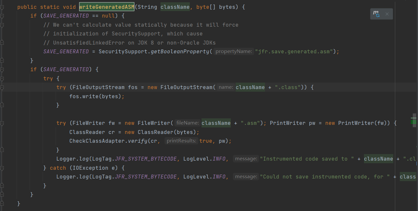Click the green stripe marks on scrollbar

414,122
